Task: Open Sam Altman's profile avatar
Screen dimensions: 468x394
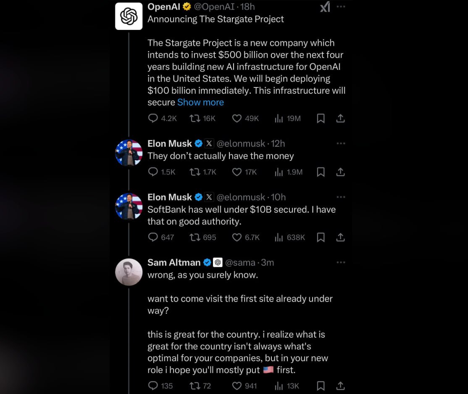Action: (129, 272)
